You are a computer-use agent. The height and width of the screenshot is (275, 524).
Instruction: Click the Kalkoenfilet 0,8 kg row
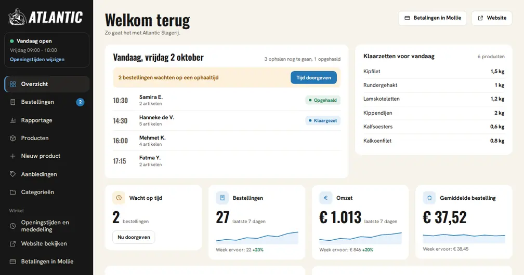pyautogui.click(x=434, y=141)
